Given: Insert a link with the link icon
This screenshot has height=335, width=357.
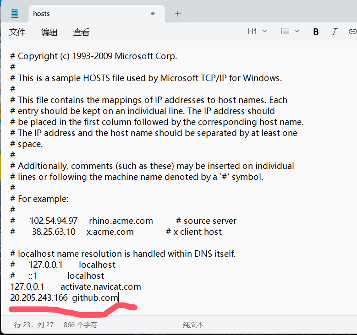Looking at the screenshot, I should coord(352,32).
